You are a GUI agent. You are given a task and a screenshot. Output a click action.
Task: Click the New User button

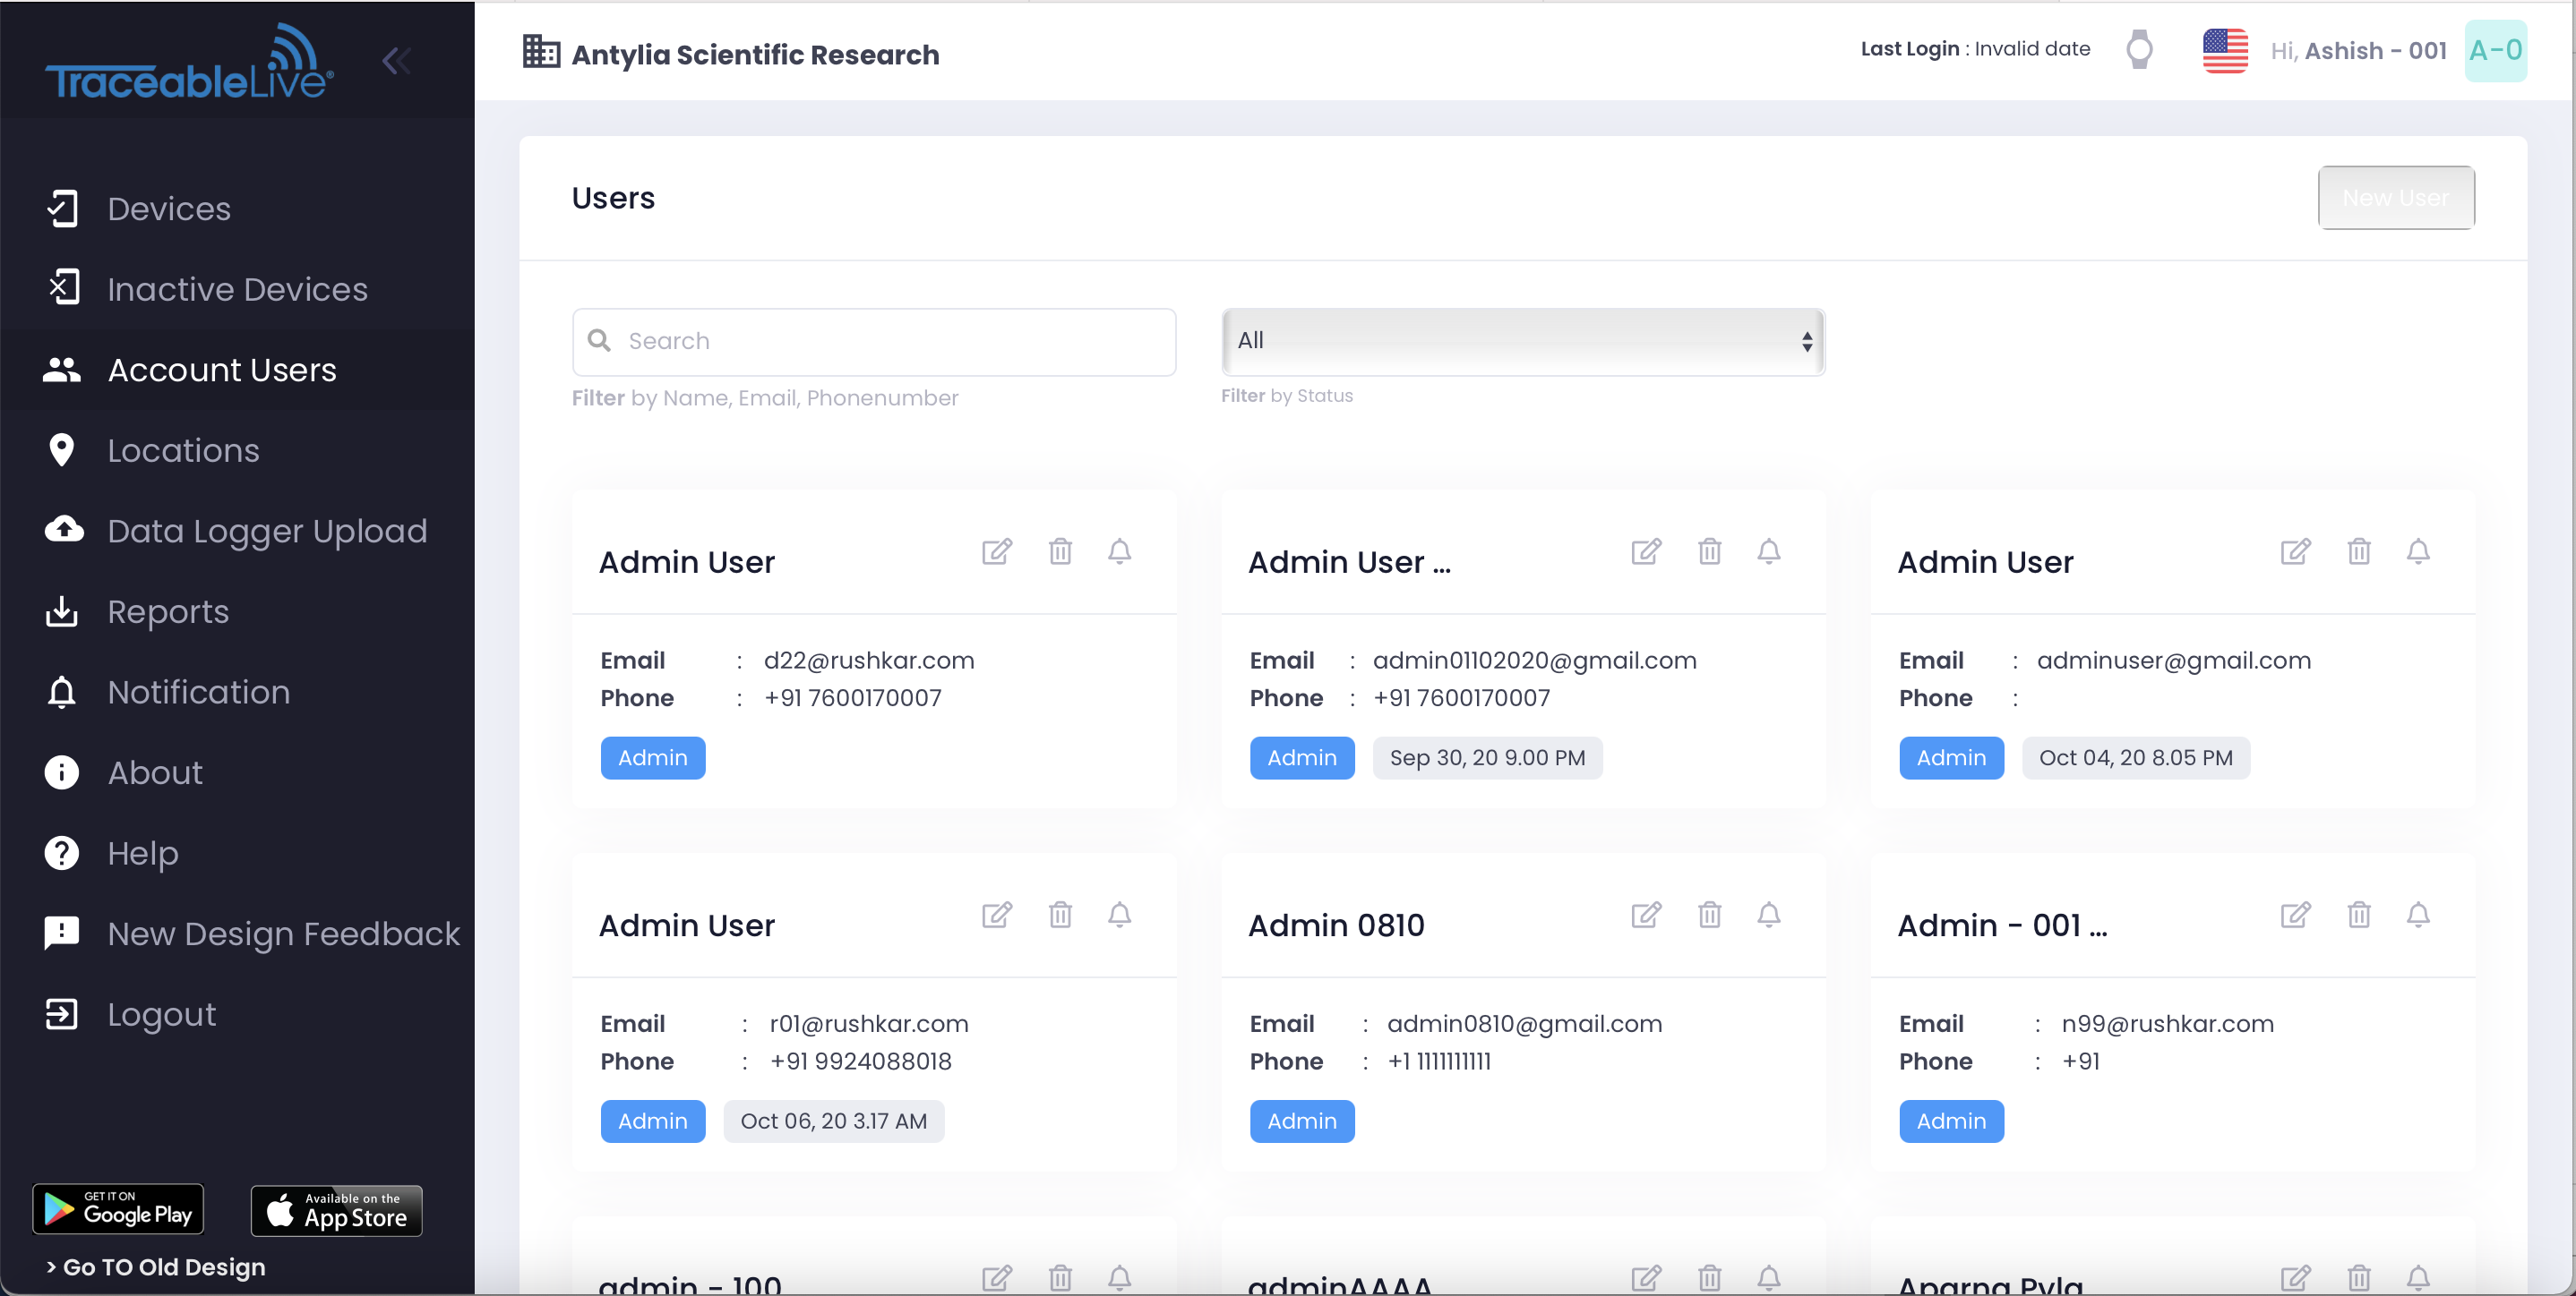2396,198
